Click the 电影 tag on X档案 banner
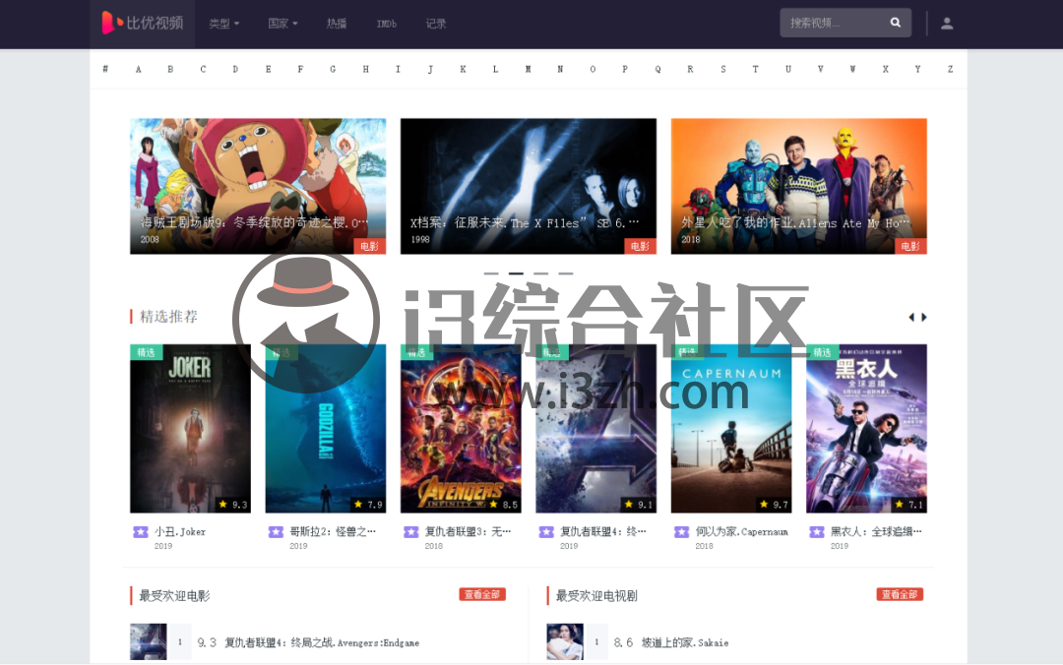The width and height of the screenshot is (1063, 665). 640,246
